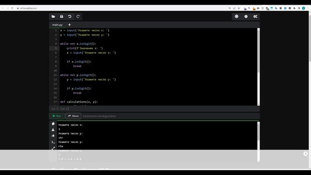The height and width of the screenshot is (175, 311).
Task: Open editor settings with the gears icon
Action: [255, 17]
